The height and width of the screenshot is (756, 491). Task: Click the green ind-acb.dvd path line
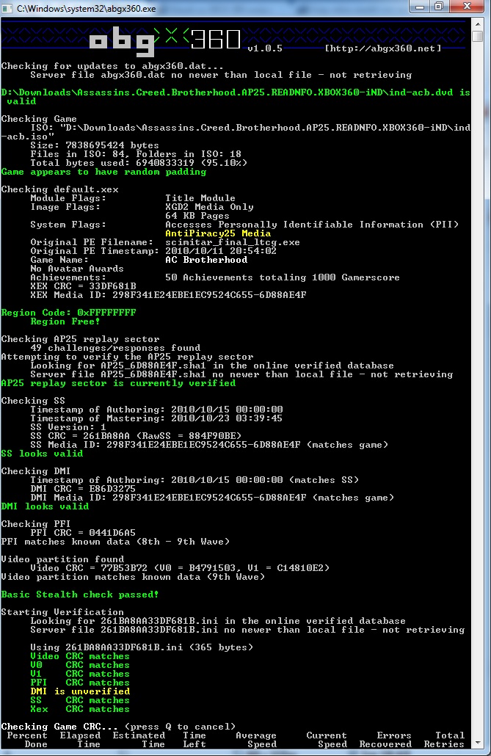tap(236, 97)
